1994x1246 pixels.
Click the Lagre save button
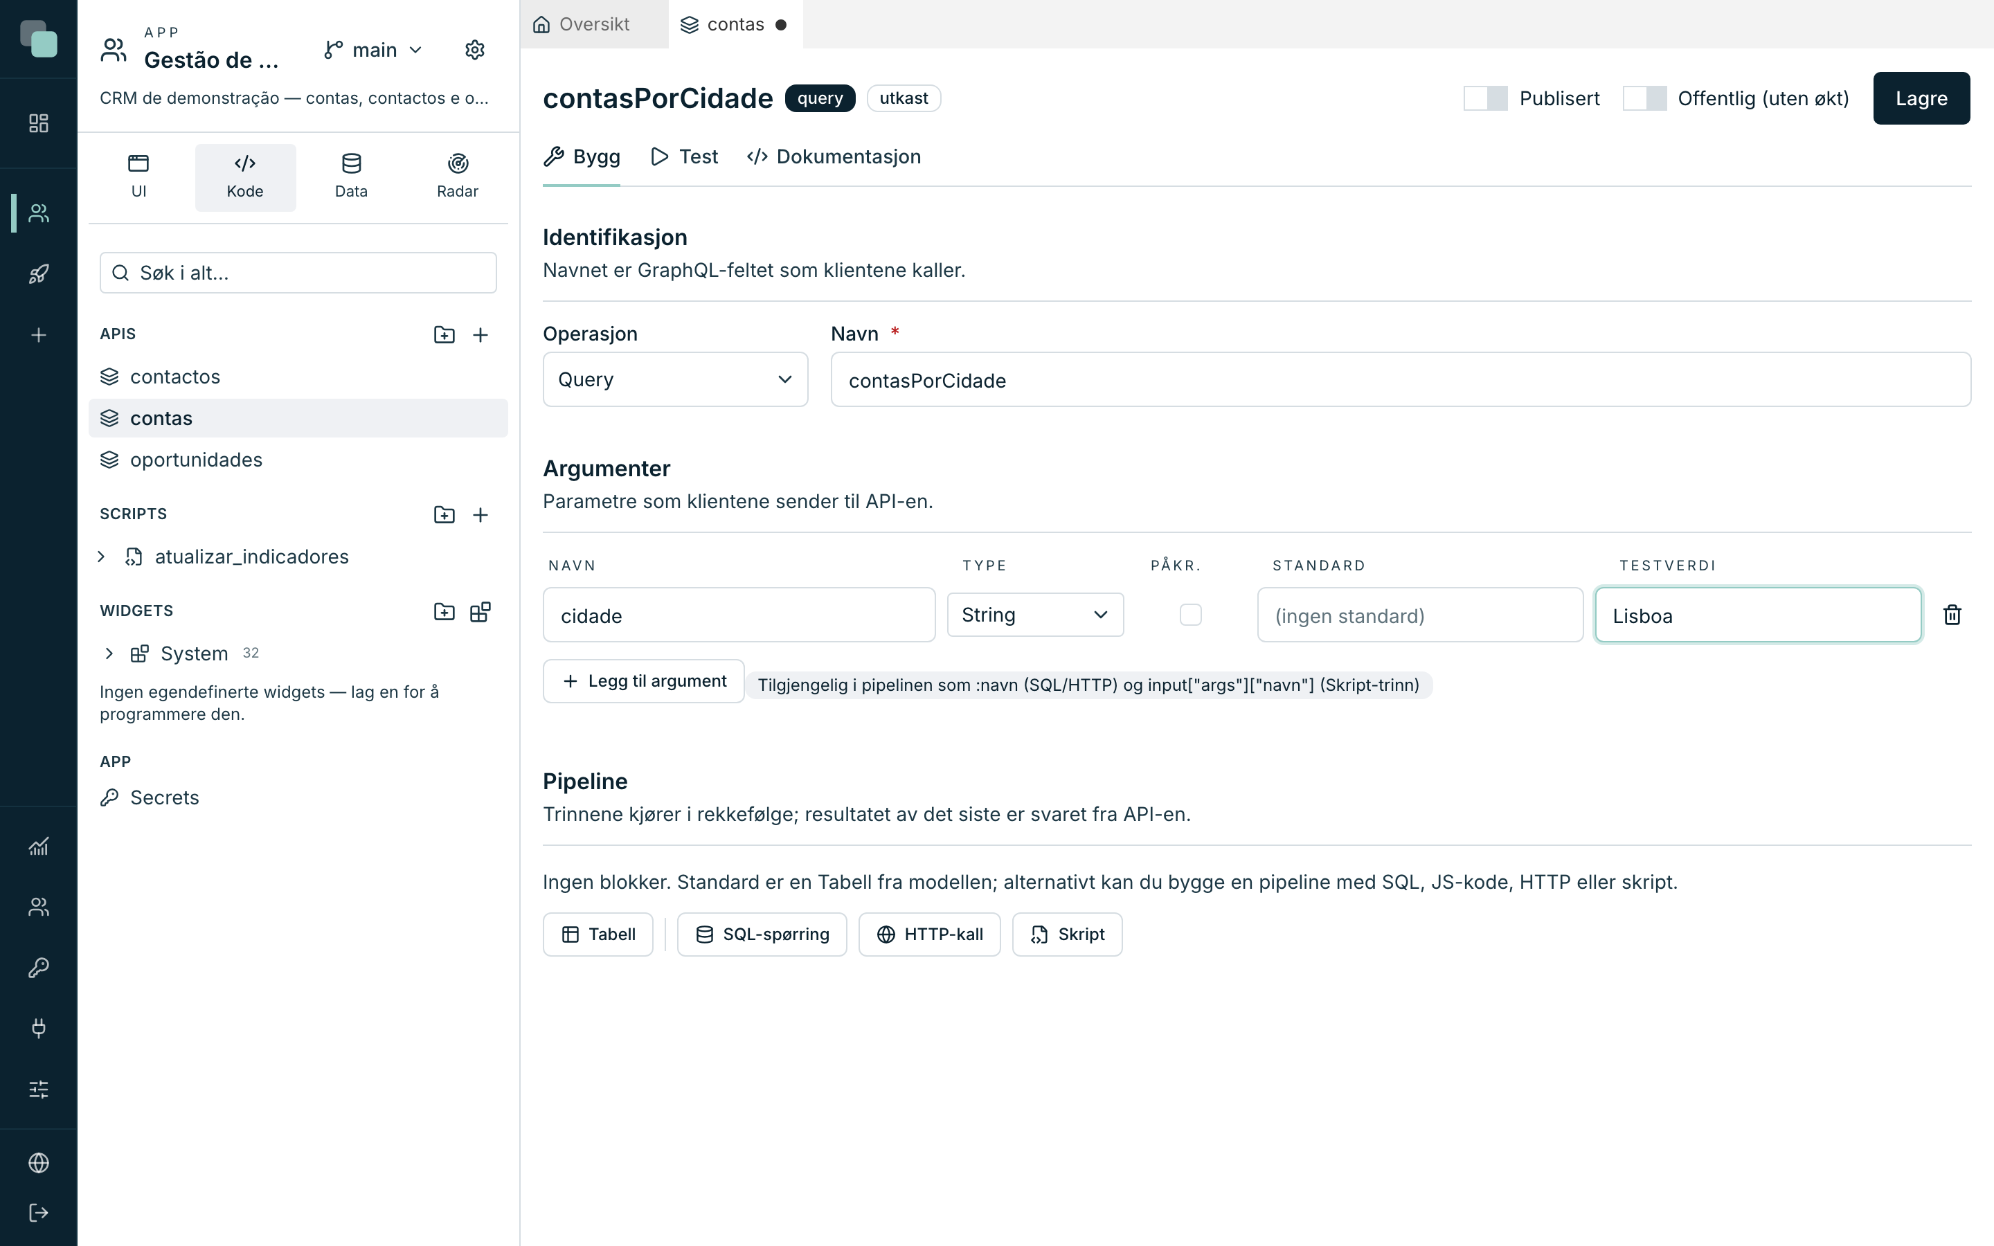[1921, 98]
